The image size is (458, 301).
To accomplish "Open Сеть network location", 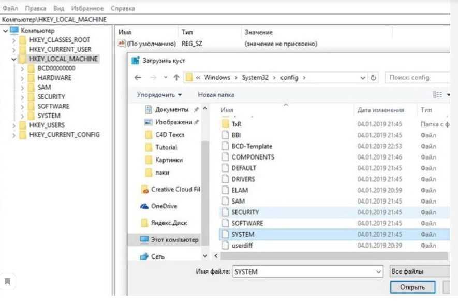I will click(157, 256).
